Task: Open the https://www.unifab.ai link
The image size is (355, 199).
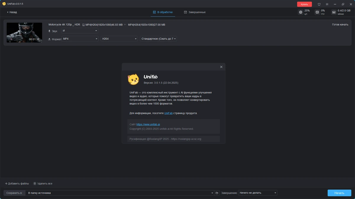Action: tap(148, 124)
